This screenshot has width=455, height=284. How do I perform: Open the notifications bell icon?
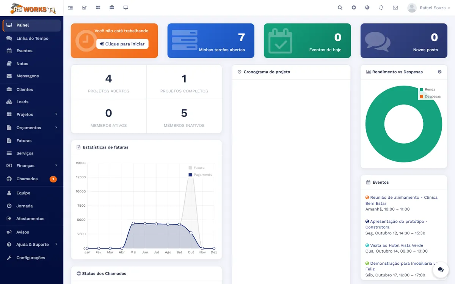click(381, 8)
